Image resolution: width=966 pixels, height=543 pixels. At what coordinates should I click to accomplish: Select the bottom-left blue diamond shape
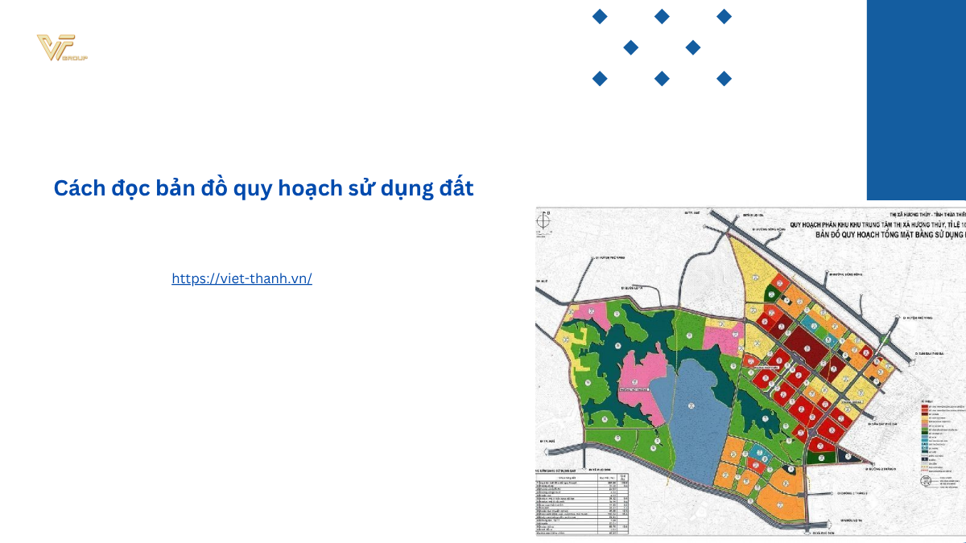[600, 78]
